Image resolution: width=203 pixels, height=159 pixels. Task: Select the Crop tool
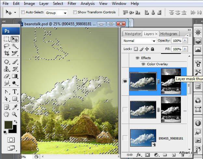[7, 54]
